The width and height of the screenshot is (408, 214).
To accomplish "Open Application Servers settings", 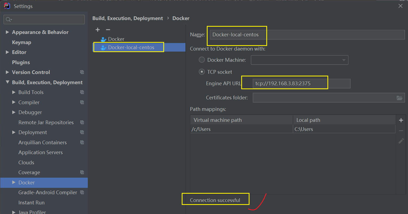I will [x=41, y=152].
